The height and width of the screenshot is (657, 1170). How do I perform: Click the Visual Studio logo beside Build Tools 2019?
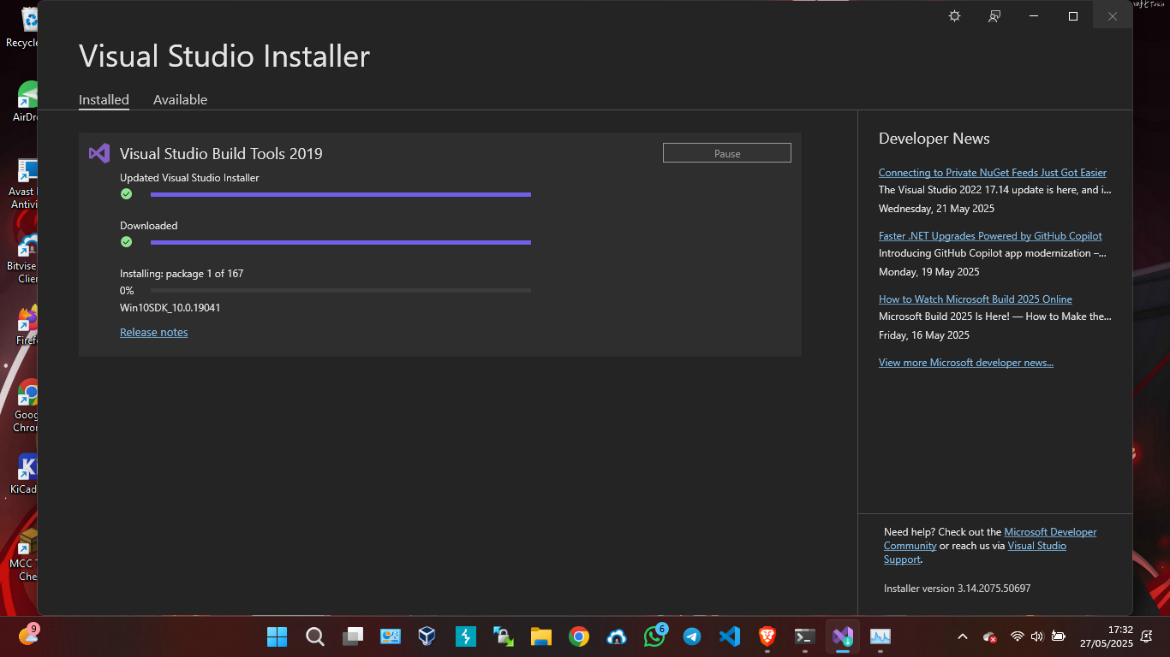point(99,154)
